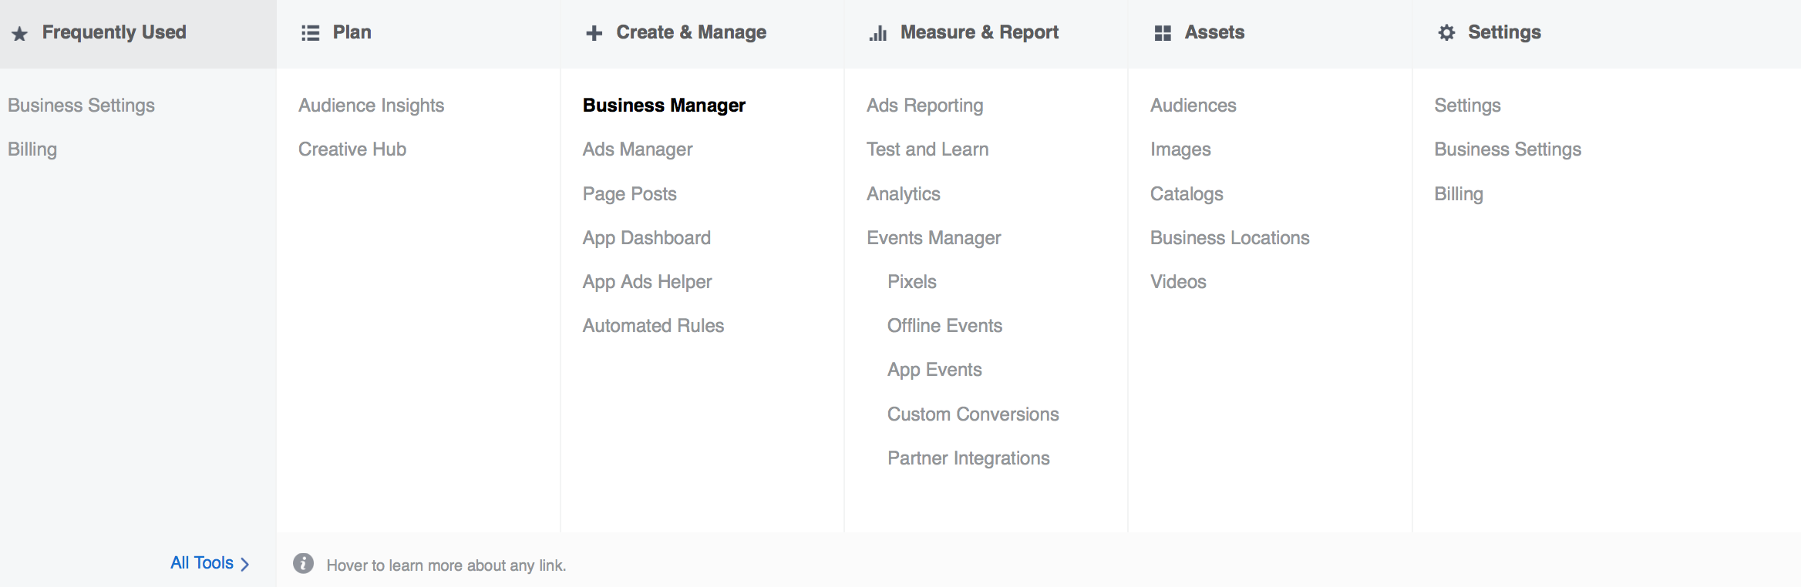Open Test and Learn

coord(927,149)
